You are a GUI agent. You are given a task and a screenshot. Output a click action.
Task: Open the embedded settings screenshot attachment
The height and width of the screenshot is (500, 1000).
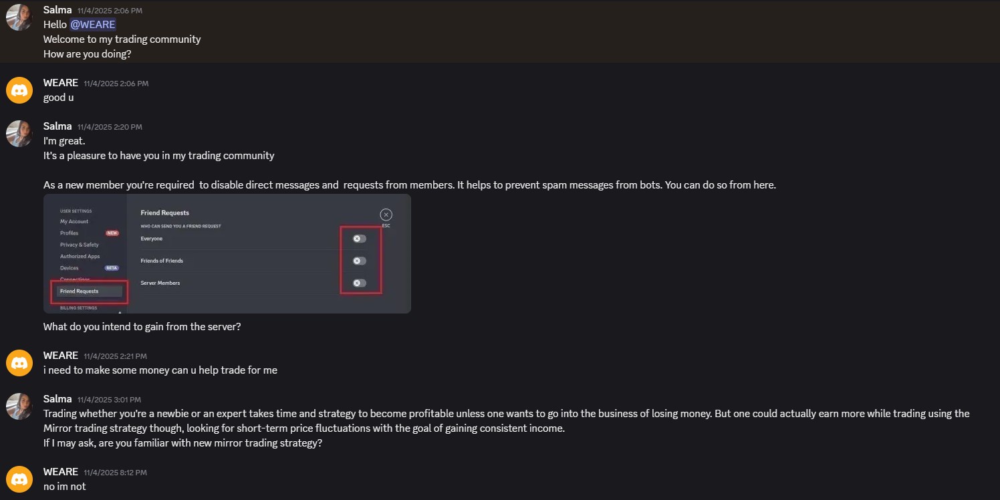pos(227,254)
